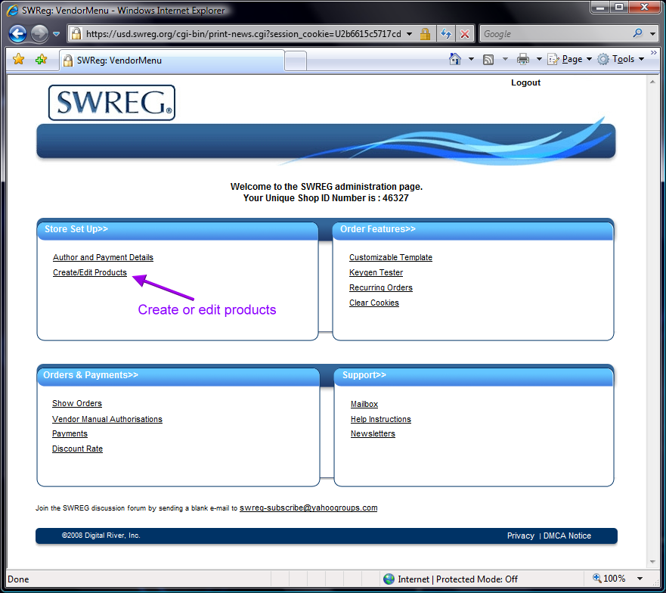Click the scrollbar up arrow
The height and width of the screenshot is (593, 666).
[652, 82]
